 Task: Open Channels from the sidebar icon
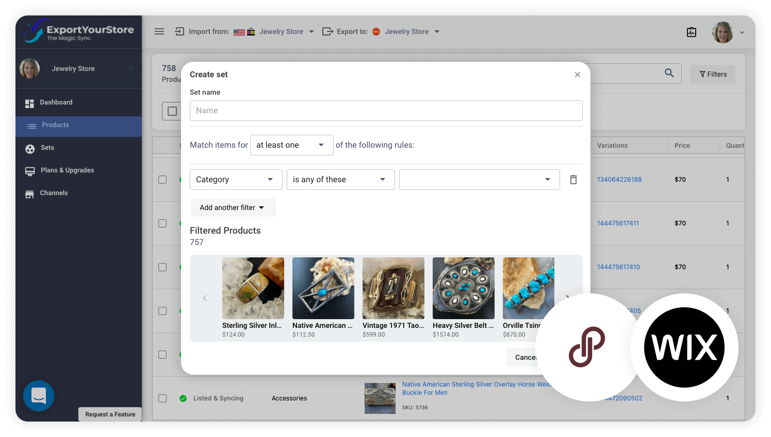click(29, 193)
